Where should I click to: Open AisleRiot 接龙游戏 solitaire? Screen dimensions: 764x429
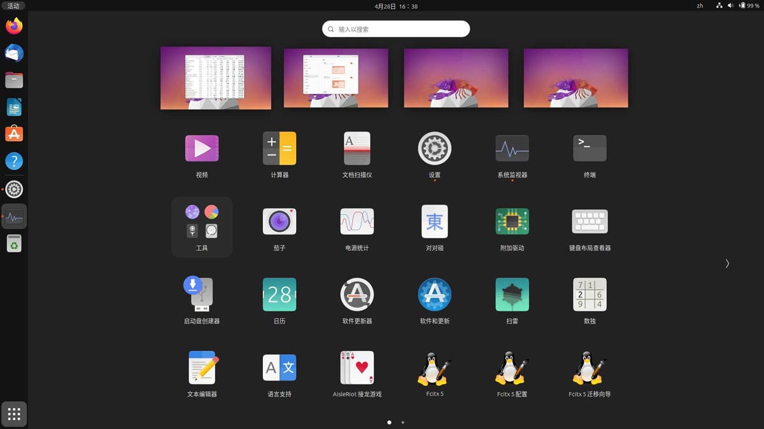357,369
